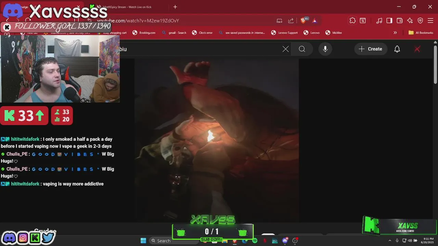Open Brave Rewards triangle icon
The image size is (438, 246).
click(x=314, y=20)
